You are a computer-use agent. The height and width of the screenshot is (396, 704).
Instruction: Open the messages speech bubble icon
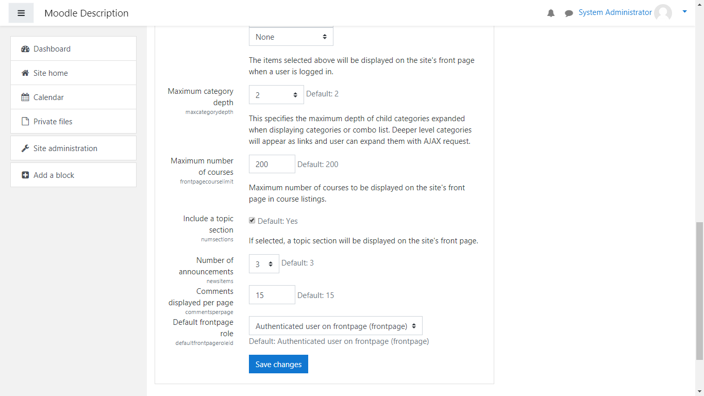pyautogui.click(x=569, y=13)
